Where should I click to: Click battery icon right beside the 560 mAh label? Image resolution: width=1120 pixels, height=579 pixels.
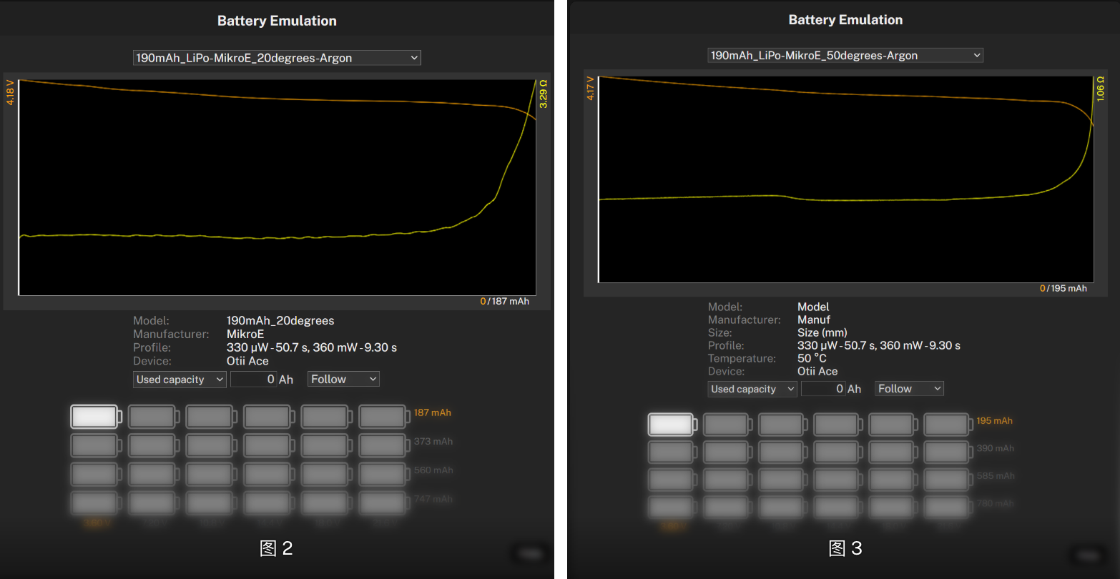(384, 474)
